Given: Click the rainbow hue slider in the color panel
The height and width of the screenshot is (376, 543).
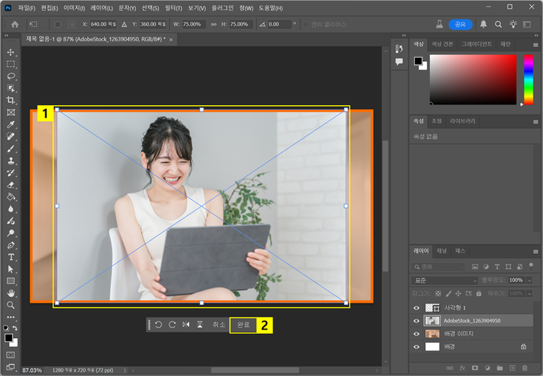Looking at the screenshot, I should click(x=529, y=80).
